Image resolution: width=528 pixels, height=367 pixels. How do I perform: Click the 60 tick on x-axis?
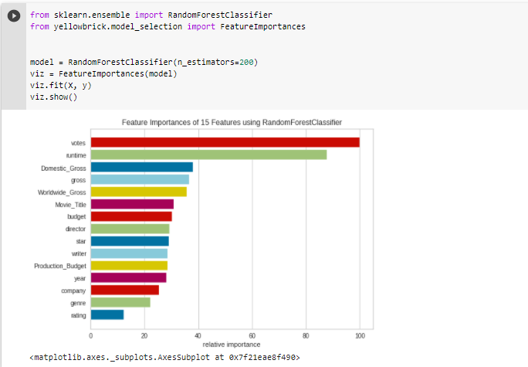[x=252, y=335]
